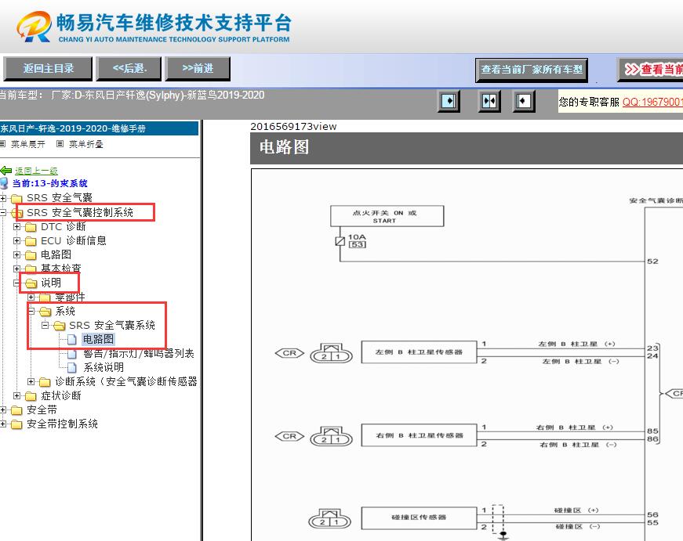Click the red 查看当前 button
Screen dimensions: 683x541
(651, 70)
